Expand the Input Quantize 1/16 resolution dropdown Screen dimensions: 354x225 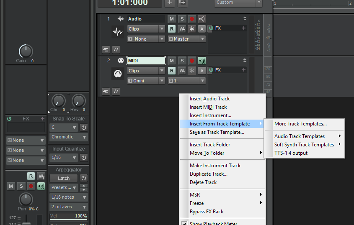[63, 158]
